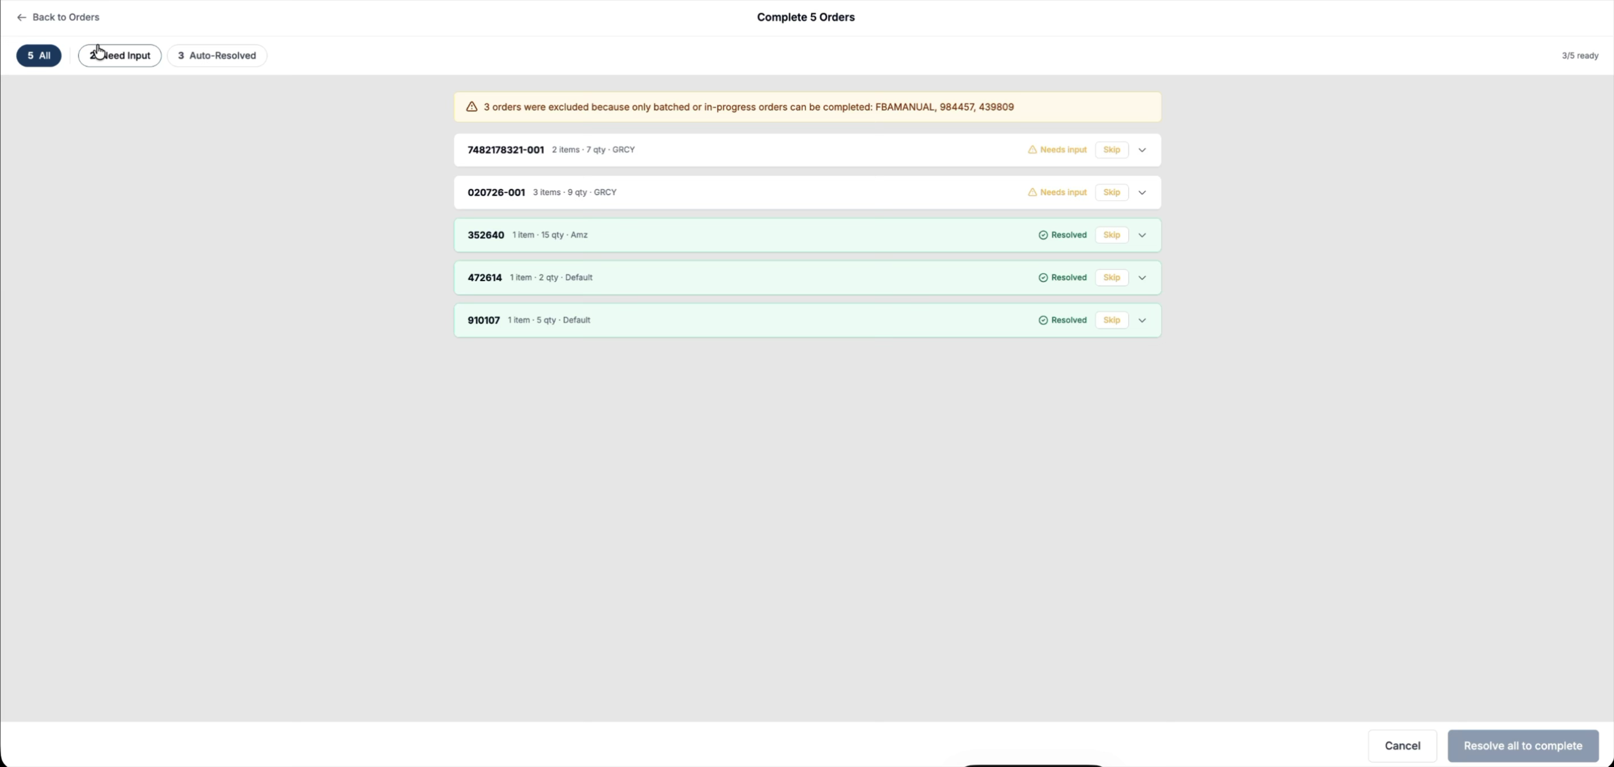
Task: Cancel the order completion
Action: click(1402, 746)
